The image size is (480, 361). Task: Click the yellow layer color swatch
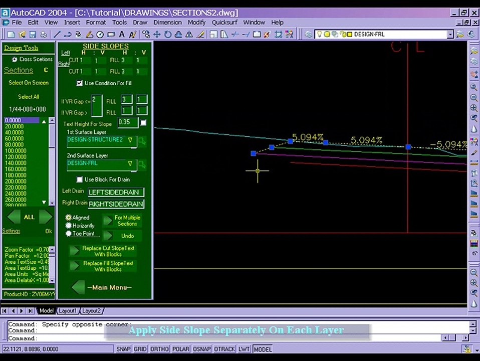click(x=350, y=34)
